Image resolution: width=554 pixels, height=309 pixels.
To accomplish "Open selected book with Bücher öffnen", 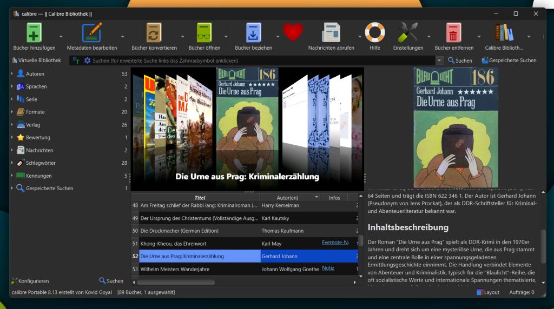I will (x=205, y=33).
